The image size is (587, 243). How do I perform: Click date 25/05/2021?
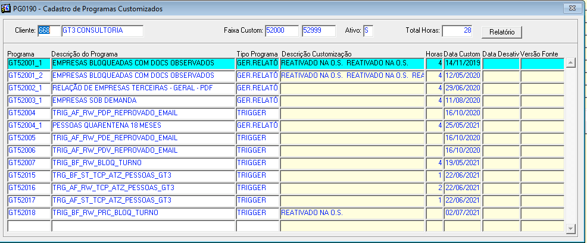point(463,125)
